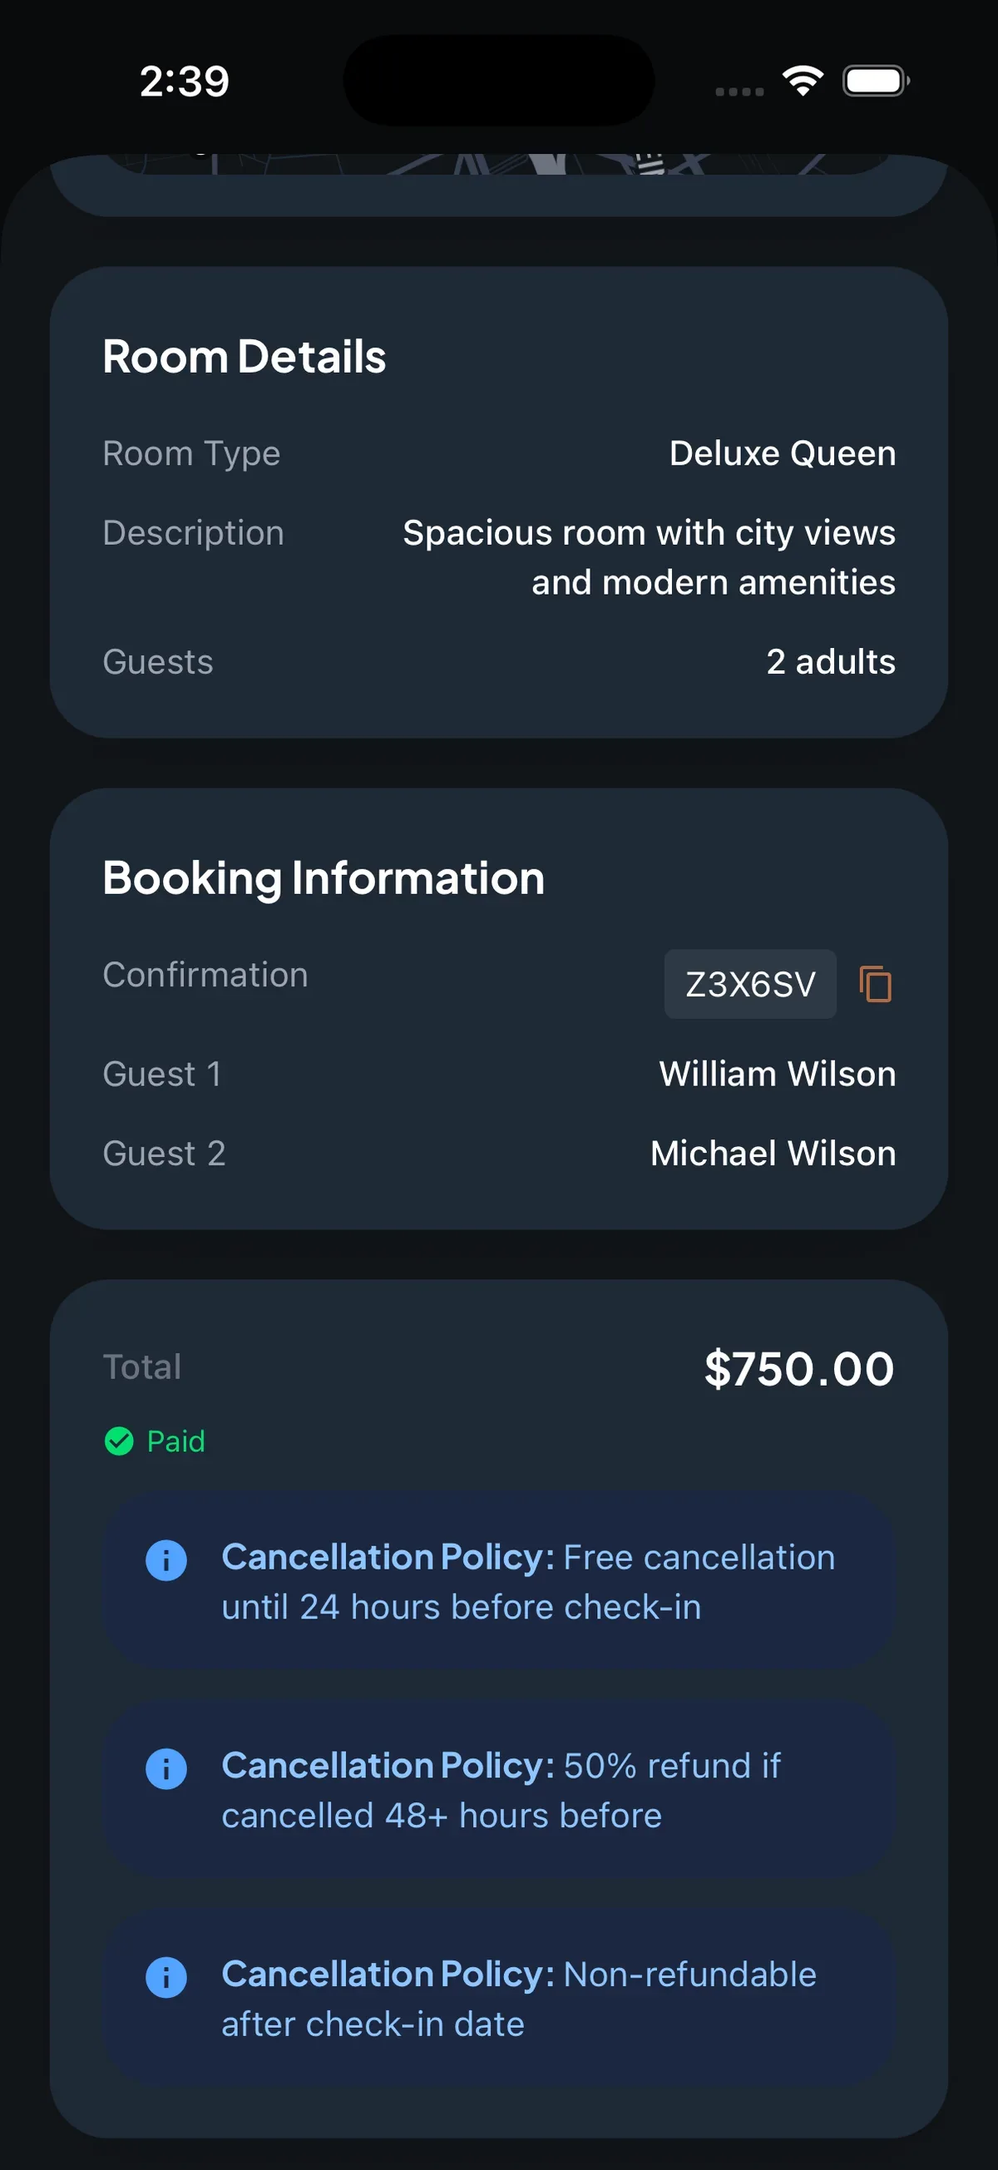The image size is (998, 2170).
Task: Tap the Booking Information heading
Action: pyautogui.click(x=324, y=877)
